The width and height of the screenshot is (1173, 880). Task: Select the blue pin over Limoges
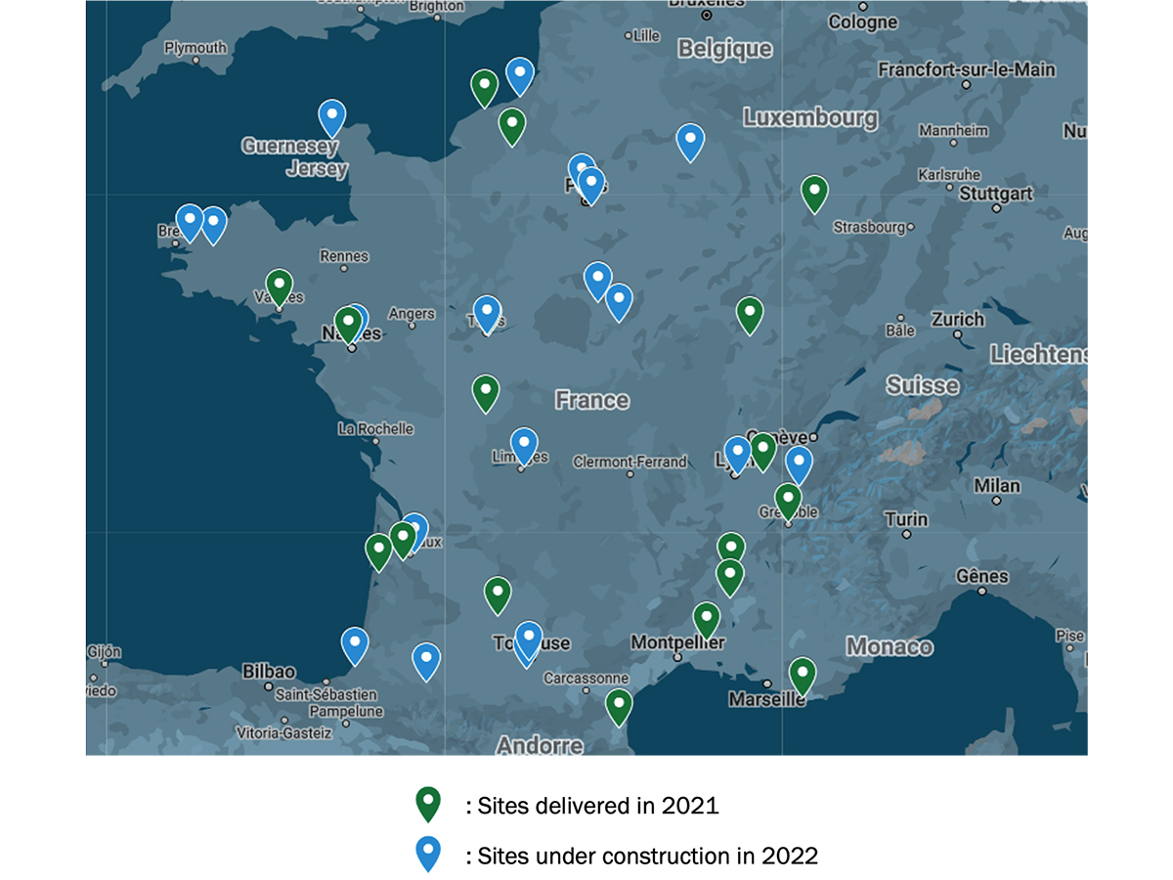(524, 447)
